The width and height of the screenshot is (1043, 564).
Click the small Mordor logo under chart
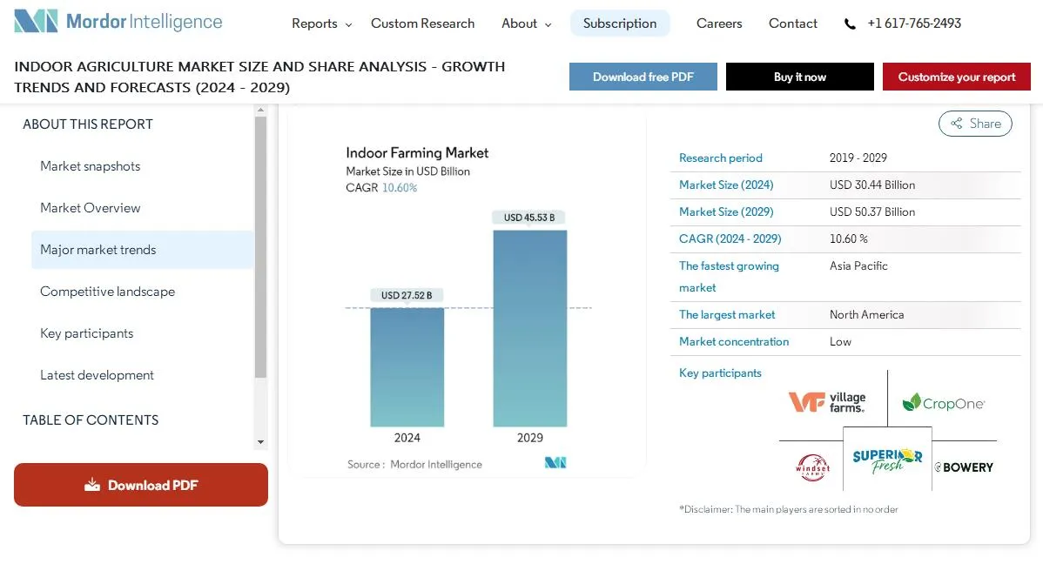tap(555, 463)
